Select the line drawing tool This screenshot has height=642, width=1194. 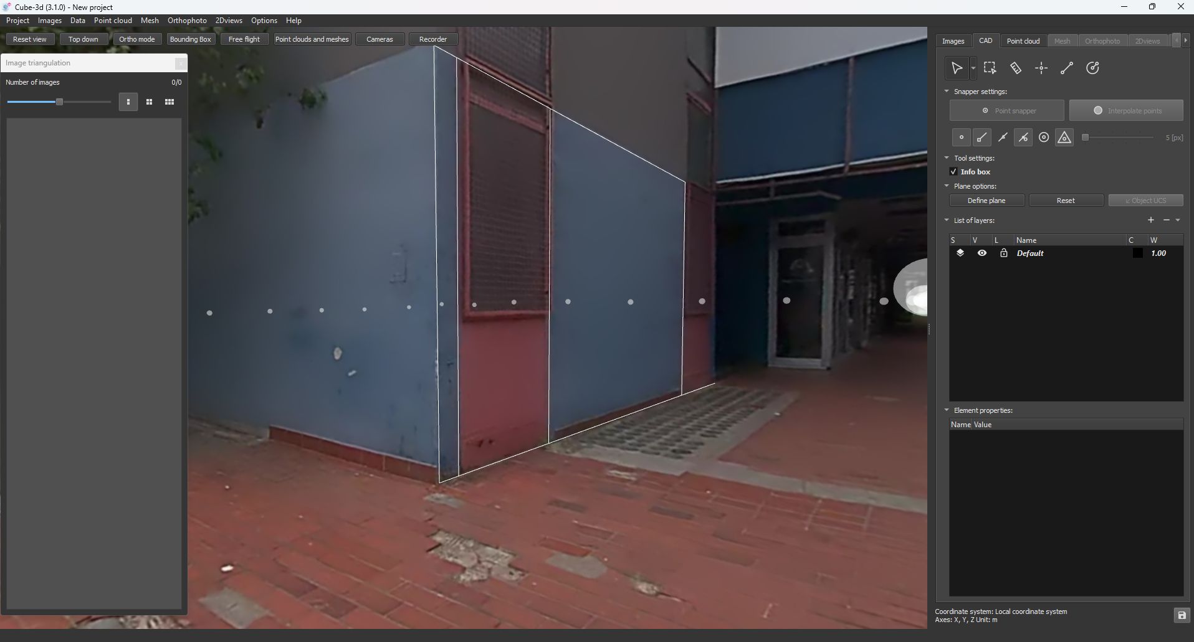click(1067, 68)
